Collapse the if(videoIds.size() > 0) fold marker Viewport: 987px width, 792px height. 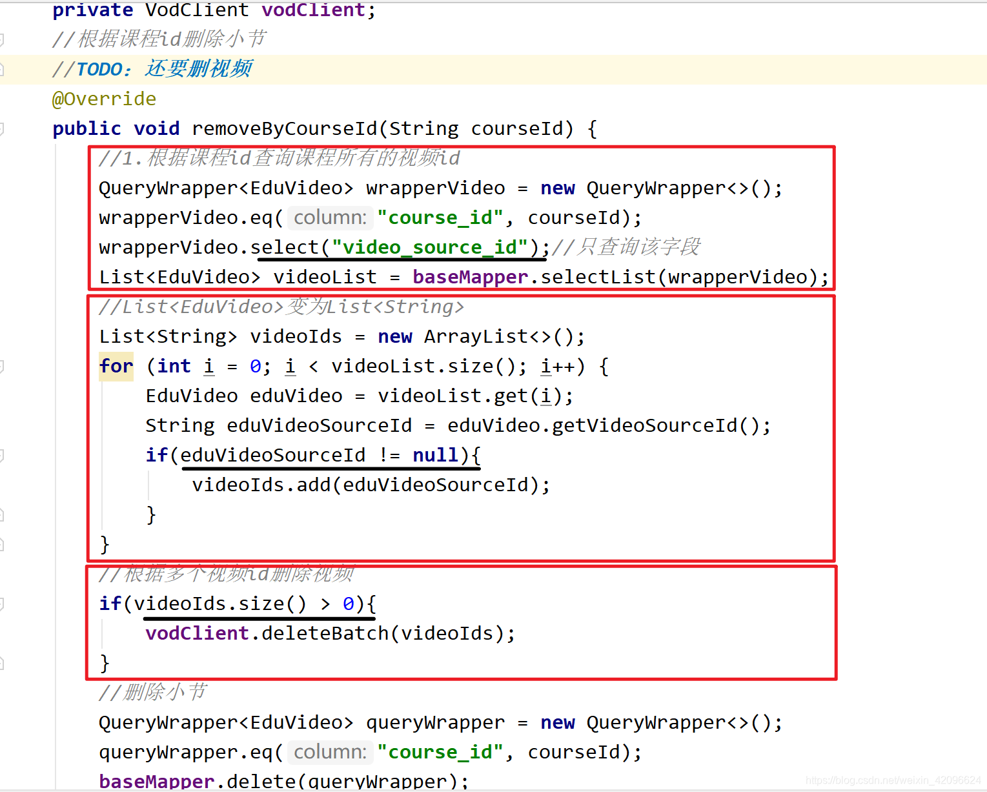[x=2, y=604]
